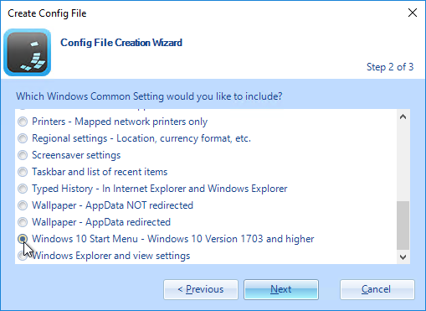Close the Create Config File dialog
426x311 pixels.
(x=413, y=13)
